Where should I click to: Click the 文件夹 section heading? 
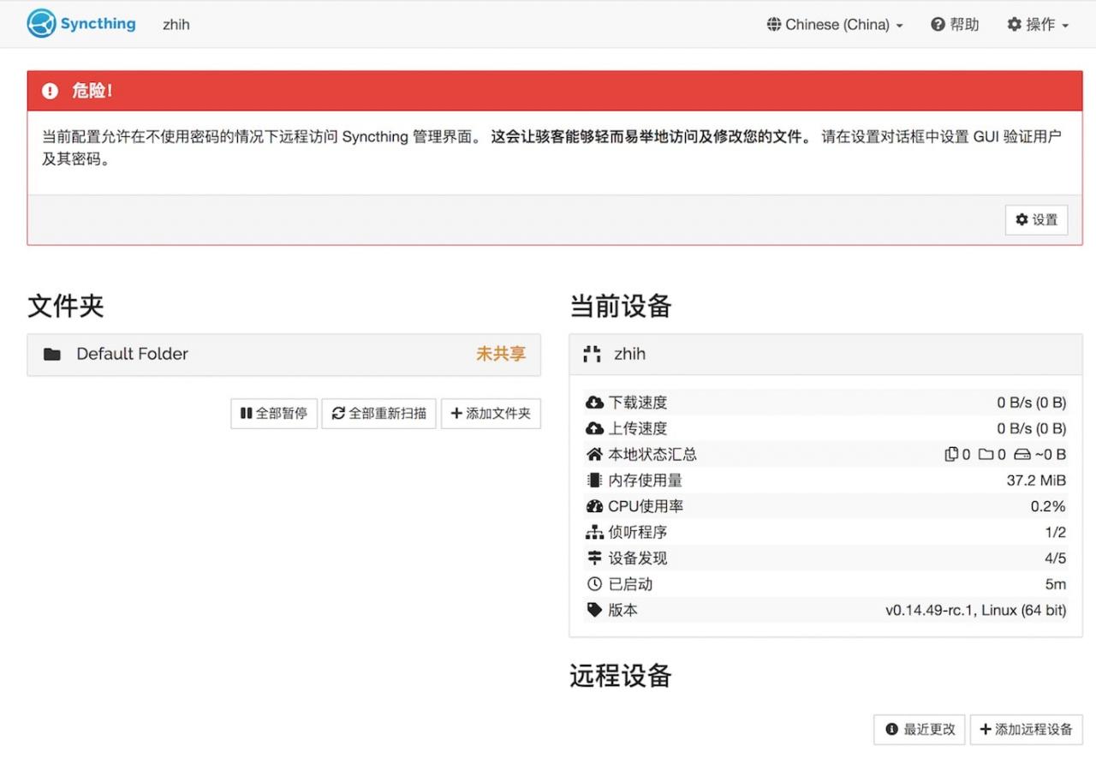pyautogui.click(x=66, y=306)
